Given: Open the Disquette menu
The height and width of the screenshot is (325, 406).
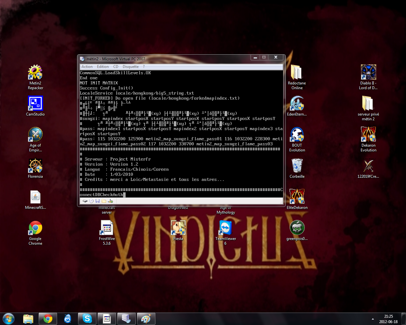Looking at the screenshot, I should pyautogui.click(x=131, y=67).
